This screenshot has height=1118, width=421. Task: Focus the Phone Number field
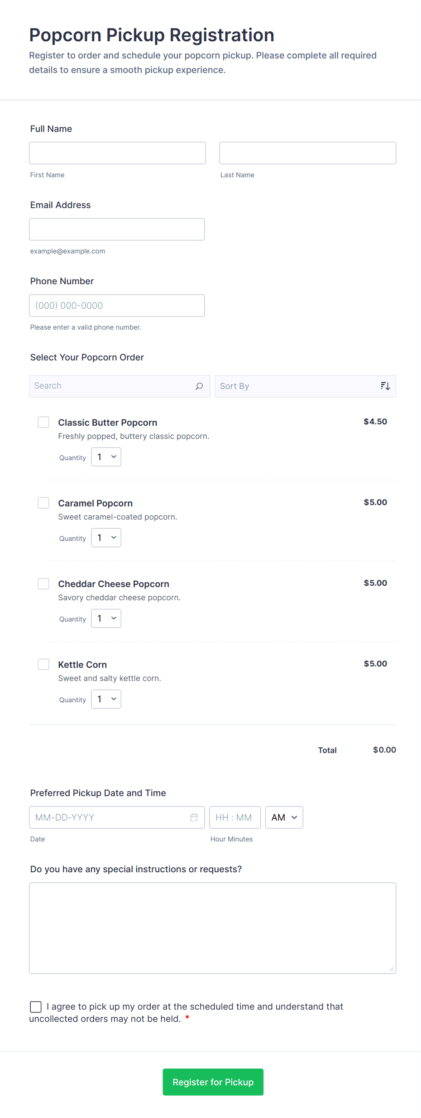click(117, 306)
